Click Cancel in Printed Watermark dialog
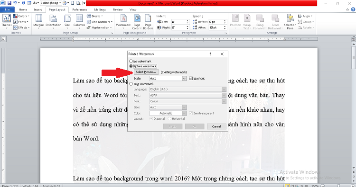This screenshot has width=356, height=187. point(216,126)
